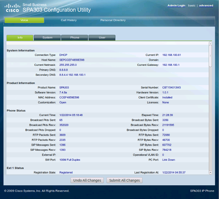Click the Admin Login link

pyautogui.click(x=176, y=5)
